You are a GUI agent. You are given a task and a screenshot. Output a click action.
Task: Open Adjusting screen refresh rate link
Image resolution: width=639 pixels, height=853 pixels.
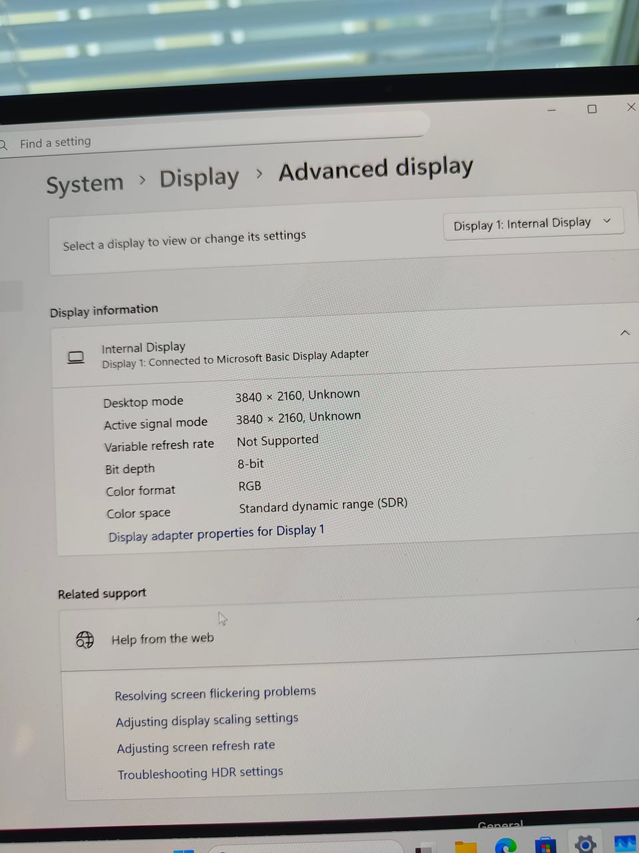pyautogui.click(x=196, y=746)
